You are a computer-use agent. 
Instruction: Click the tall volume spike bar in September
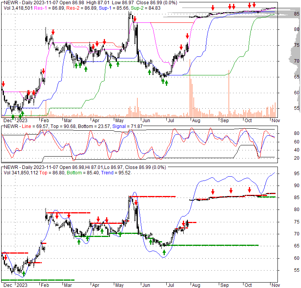tap(228, 94)
